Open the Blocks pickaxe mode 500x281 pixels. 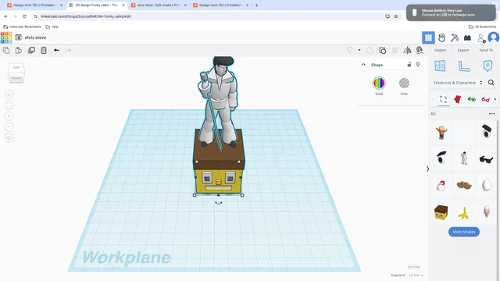(x=455, y=37)
